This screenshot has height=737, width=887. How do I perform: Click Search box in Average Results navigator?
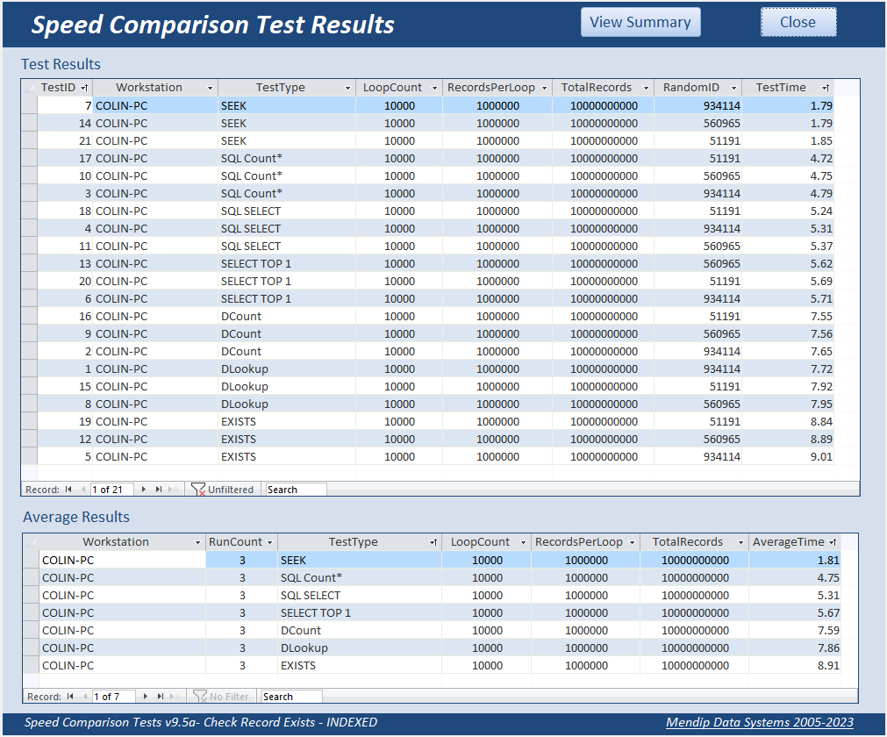coord(291,697)
